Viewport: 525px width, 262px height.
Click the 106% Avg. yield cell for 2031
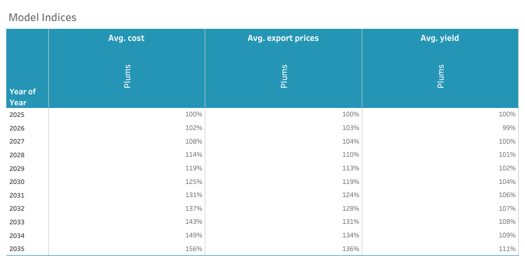508,195
